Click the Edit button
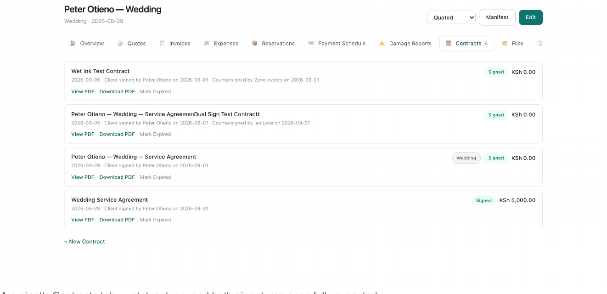This screenshot has width=607, height=294. click(x=531, y=17)
